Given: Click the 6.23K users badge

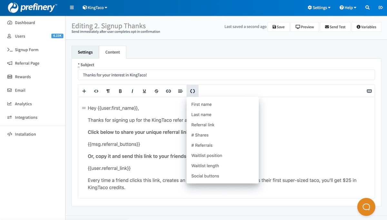Looking at the screenshot, I should point(57,36).
